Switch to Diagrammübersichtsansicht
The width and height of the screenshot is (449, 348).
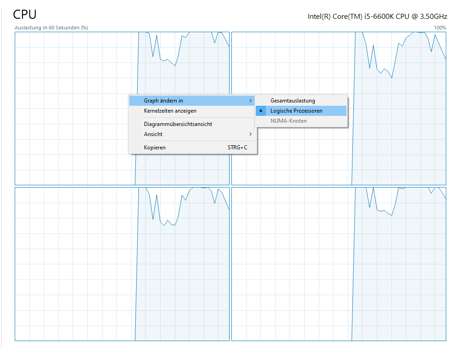[178, 124]
